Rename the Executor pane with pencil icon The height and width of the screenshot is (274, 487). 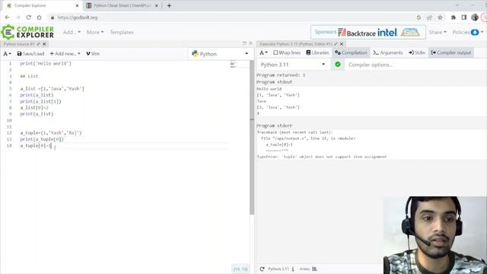[x=336, y=44]
